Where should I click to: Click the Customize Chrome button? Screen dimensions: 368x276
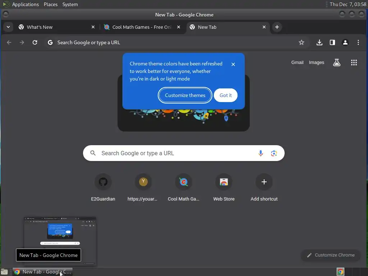(x=331, y=255)
